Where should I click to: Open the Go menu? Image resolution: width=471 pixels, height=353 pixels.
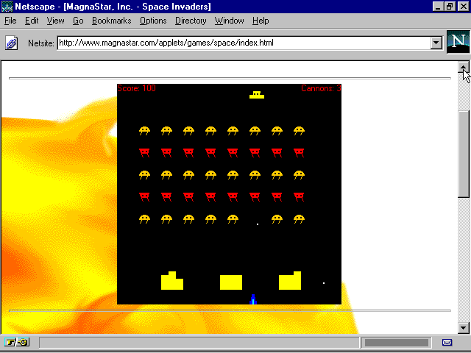coord(78,21)
